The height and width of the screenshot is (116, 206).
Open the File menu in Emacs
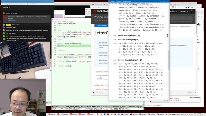(x=53, y=21)
